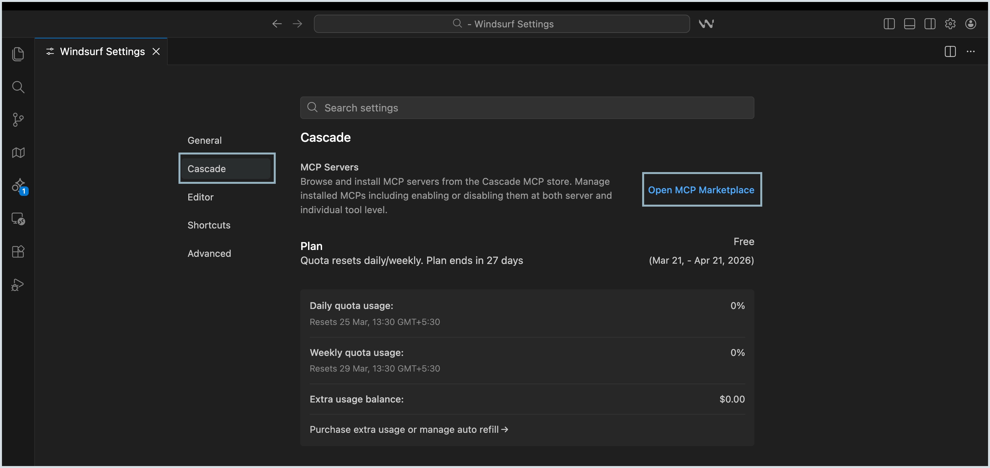Viewport: 990px width, 468px height.
Task: Select the Windsurf Settings tab
Action: click(101, 51)
